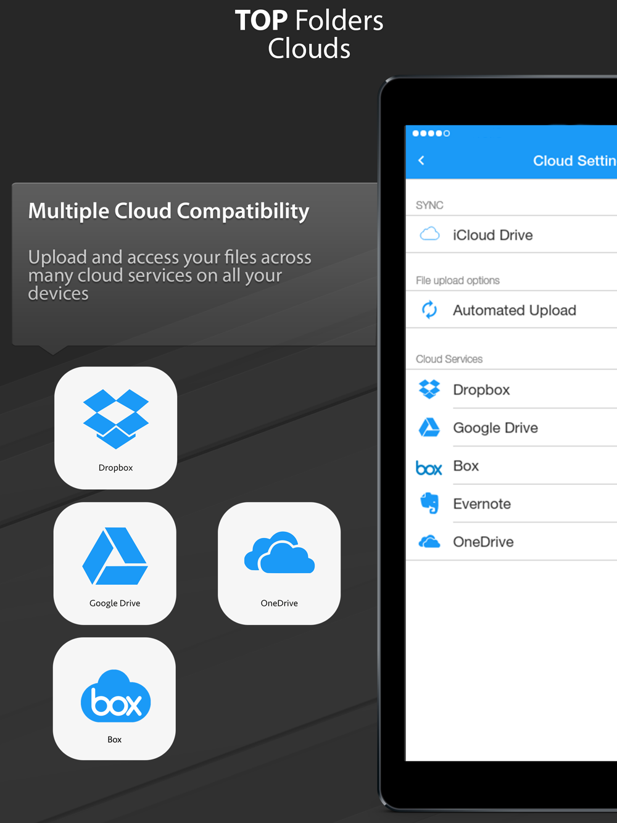This screenshot has width=617, height=823.
Task: Tap the iCloud Drive cloud icon
Action: click(x=429, y=234)
